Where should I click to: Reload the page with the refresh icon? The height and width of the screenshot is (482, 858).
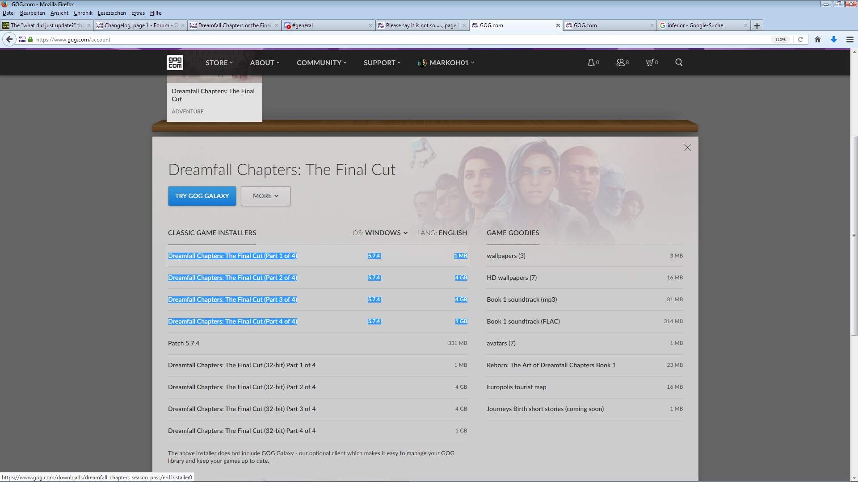click(800, 39)
